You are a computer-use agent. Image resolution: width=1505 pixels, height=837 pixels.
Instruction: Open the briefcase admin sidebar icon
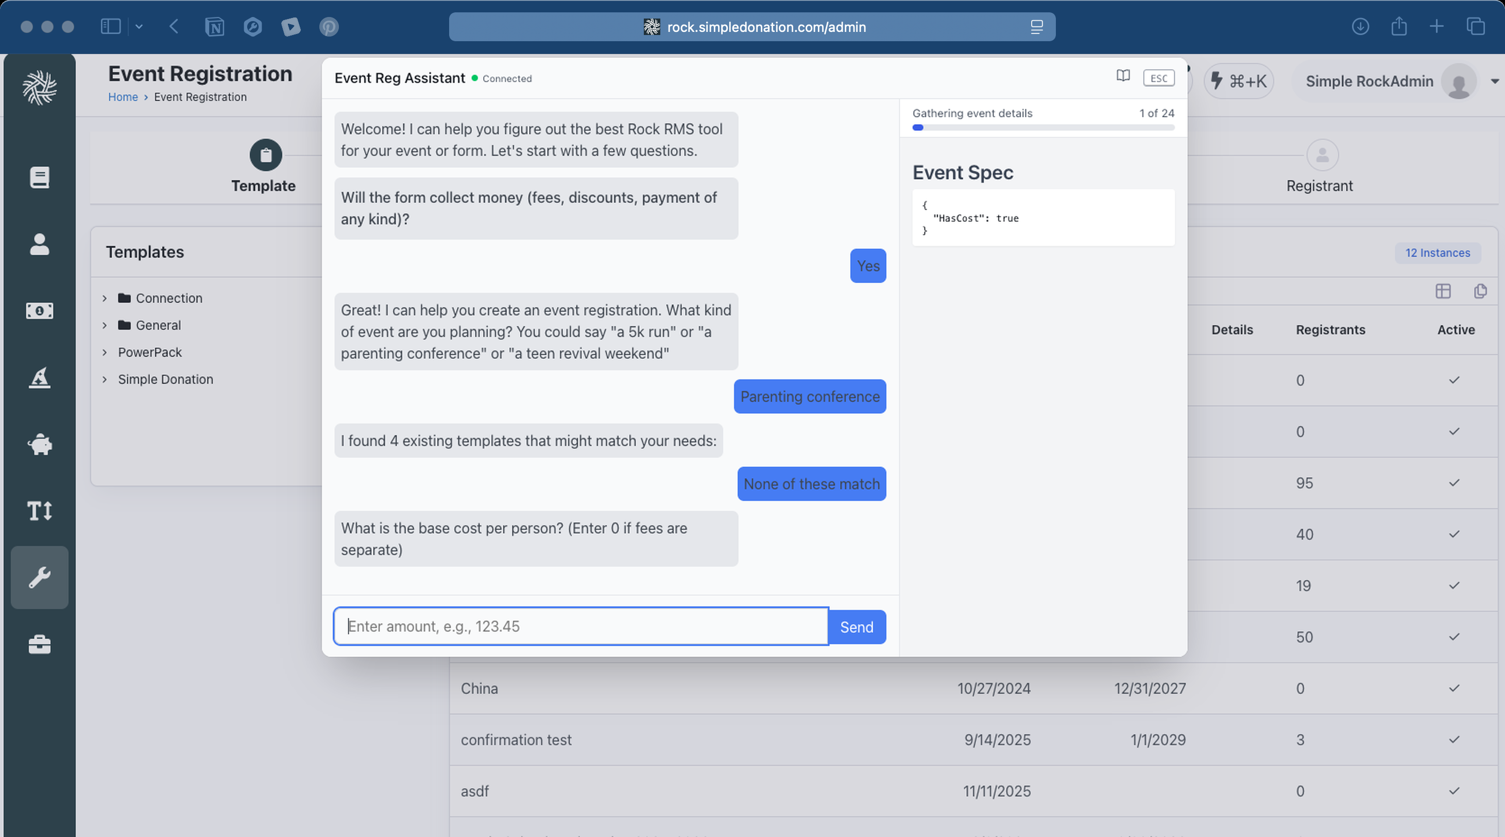pos(39,644)
